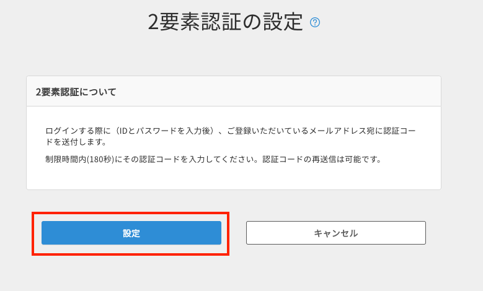Click the help question mark icon
The width and height of the screenshot is (483, 291).
(315, 23)
